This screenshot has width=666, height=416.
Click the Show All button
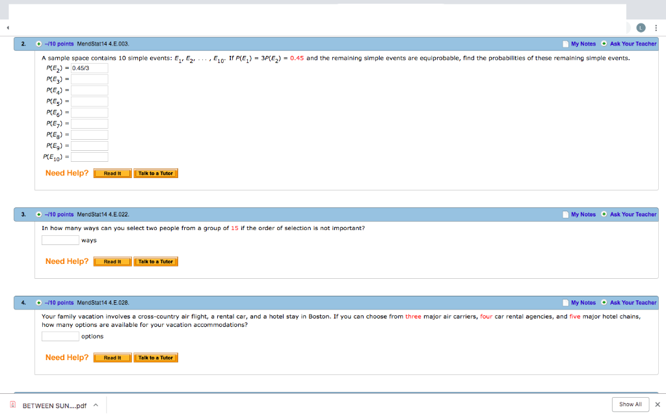630,404
